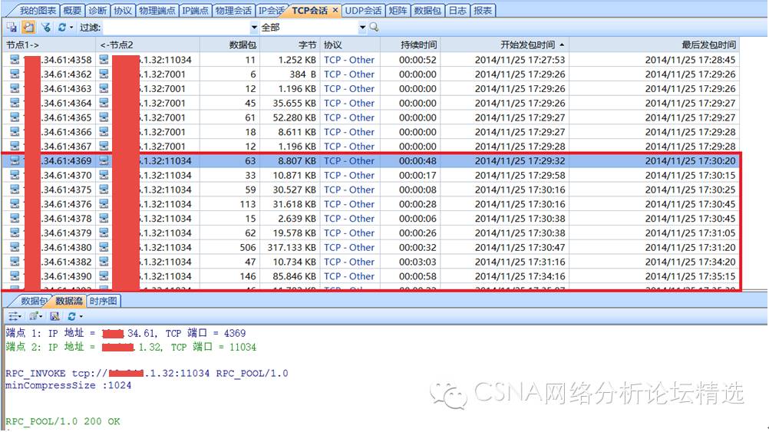
Task: Switch to the 数据包 tab in the lower pane
Action: [34, 301]
